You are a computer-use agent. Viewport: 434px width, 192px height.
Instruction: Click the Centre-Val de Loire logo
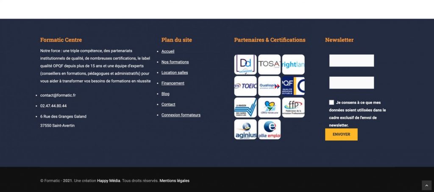pos(269,108)
